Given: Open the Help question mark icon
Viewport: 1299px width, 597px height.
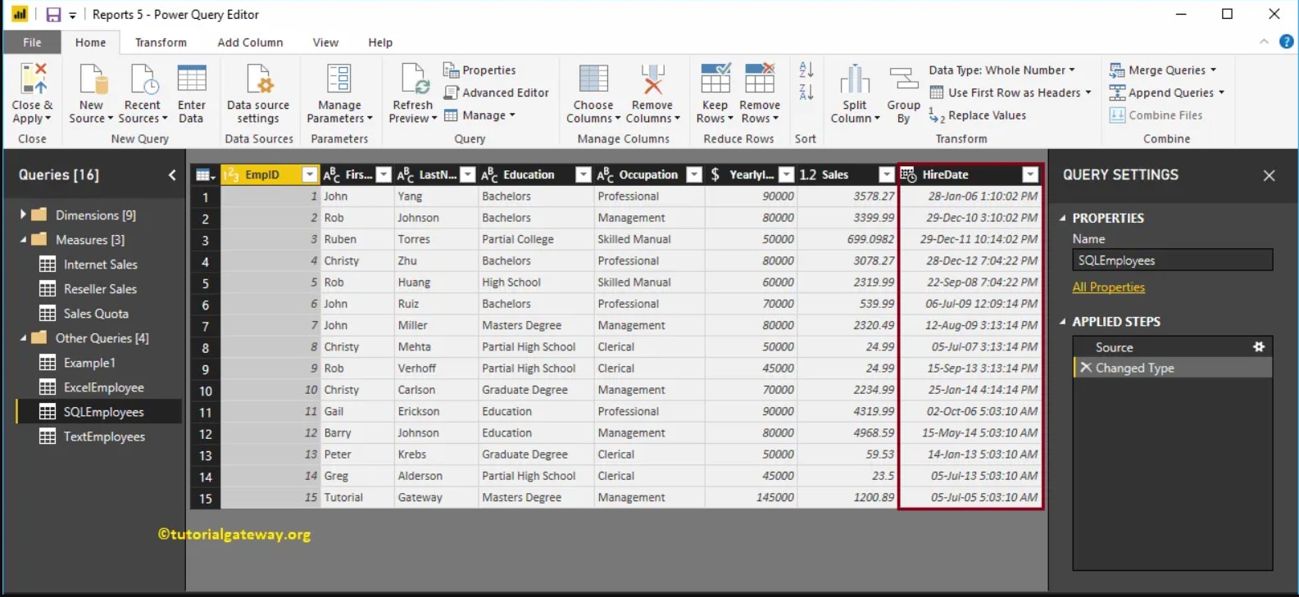Looking at the screenshot, I should pyautogui.click(x=1286, y=42).
